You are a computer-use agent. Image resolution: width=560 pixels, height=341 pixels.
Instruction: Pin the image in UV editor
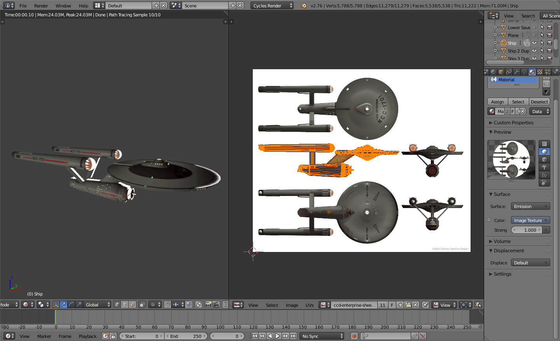pyautogui.click(x=425, y=305)
